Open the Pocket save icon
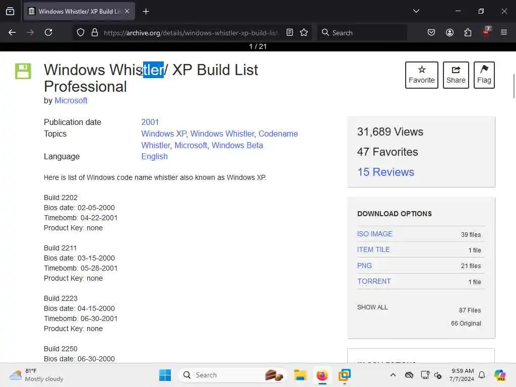The height and width of the screenshot is (387, 516). click(x=431, y=32)
